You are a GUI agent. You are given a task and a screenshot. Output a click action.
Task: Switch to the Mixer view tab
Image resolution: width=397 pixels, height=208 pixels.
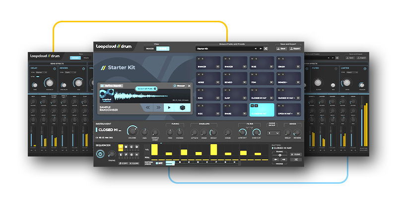point(149,49)
